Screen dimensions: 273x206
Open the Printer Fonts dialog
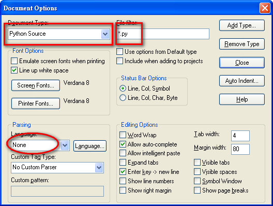(x=36, y=104)
